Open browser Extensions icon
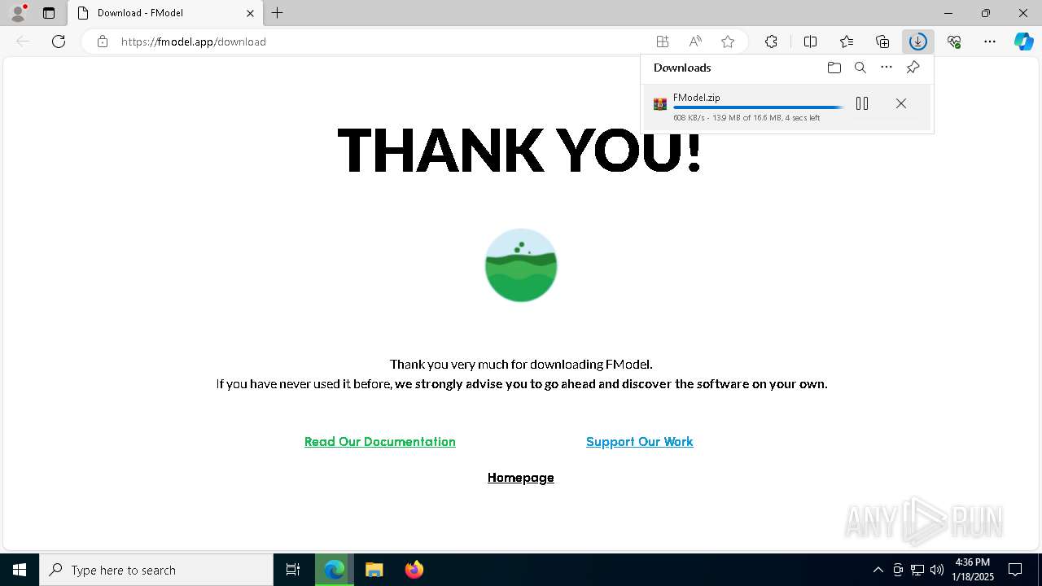 point(771,42)
